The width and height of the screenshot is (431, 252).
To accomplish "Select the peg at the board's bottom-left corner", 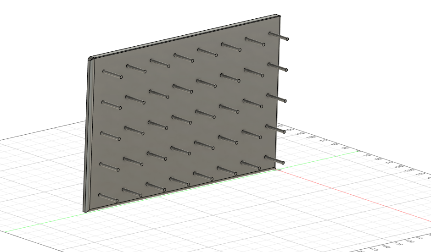I will [x=108, y=198].
